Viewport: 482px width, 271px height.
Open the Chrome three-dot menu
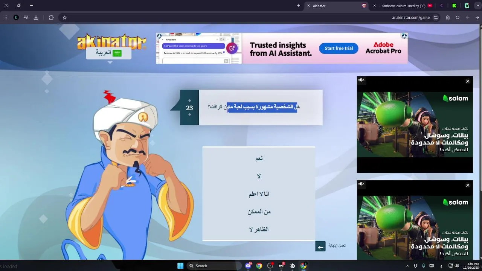(x=6, y=17)
